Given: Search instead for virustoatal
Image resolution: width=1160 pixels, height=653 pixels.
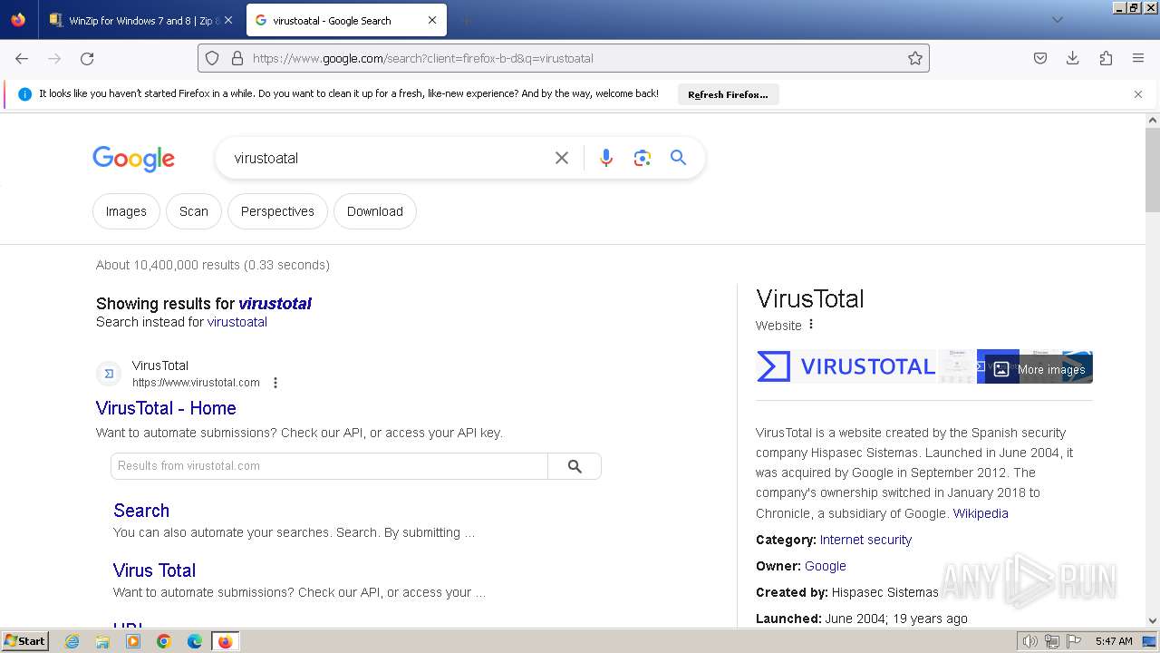Looking at the screenshot, I should 237,322.
